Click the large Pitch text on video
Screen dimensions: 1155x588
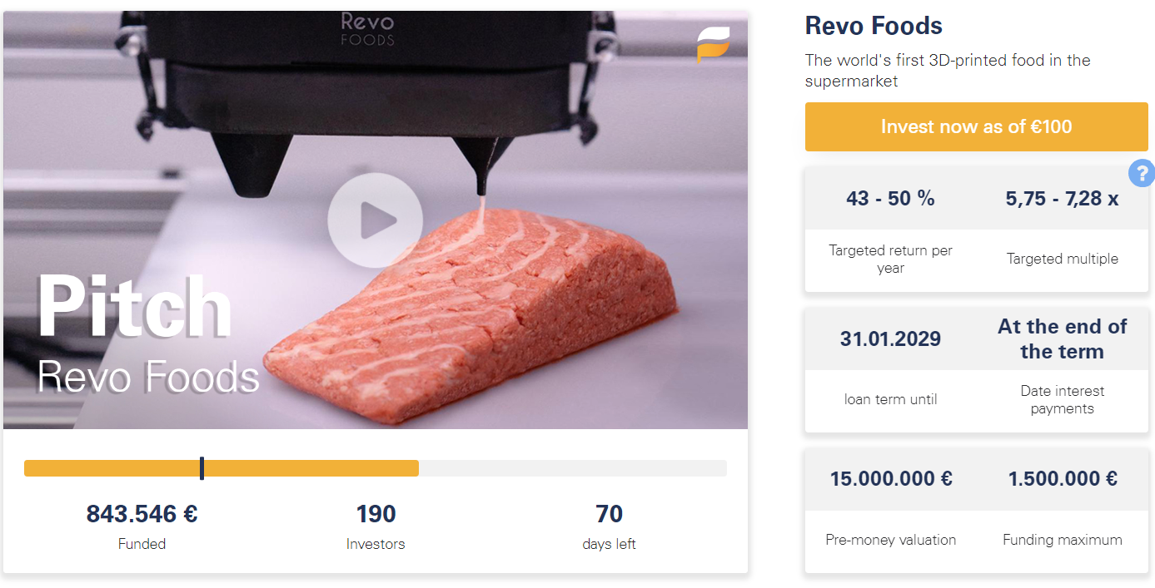pyautogui.click(x=134, y=307)
